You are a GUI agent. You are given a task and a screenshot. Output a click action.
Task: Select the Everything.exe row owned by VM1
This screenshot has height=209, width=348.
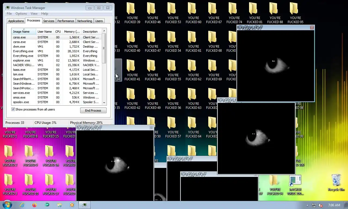pyautogui.click(x=57, y=51)
